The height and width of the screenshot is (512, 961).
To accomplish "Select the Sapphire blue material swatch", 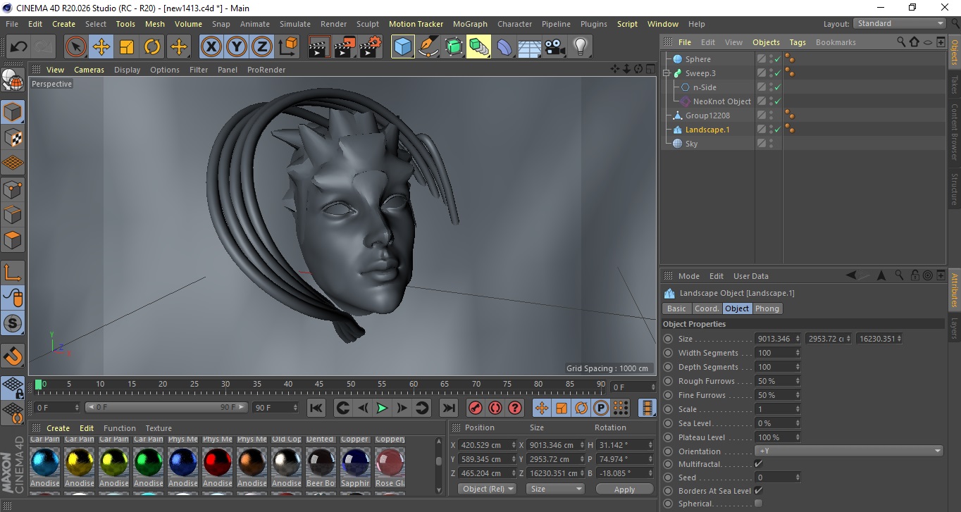I will pos(356,461).
